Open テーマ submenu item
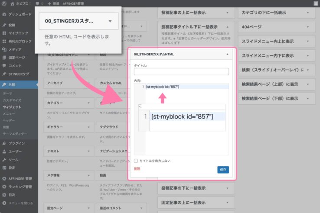 7,94
